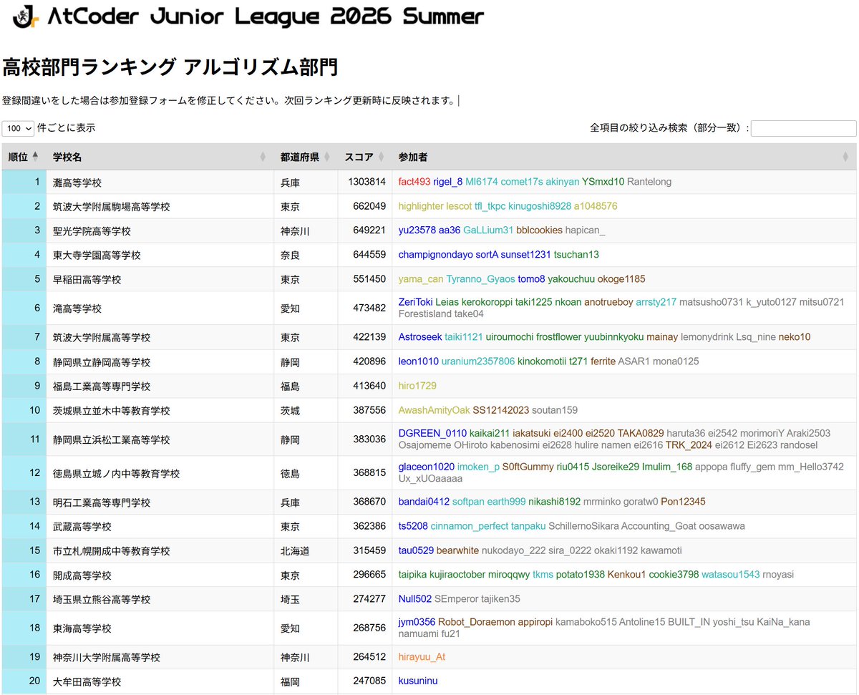The width and height of the screenshot is (859, 695).
Task: Open participant link ts5208
Action: [x=413, y=526]
